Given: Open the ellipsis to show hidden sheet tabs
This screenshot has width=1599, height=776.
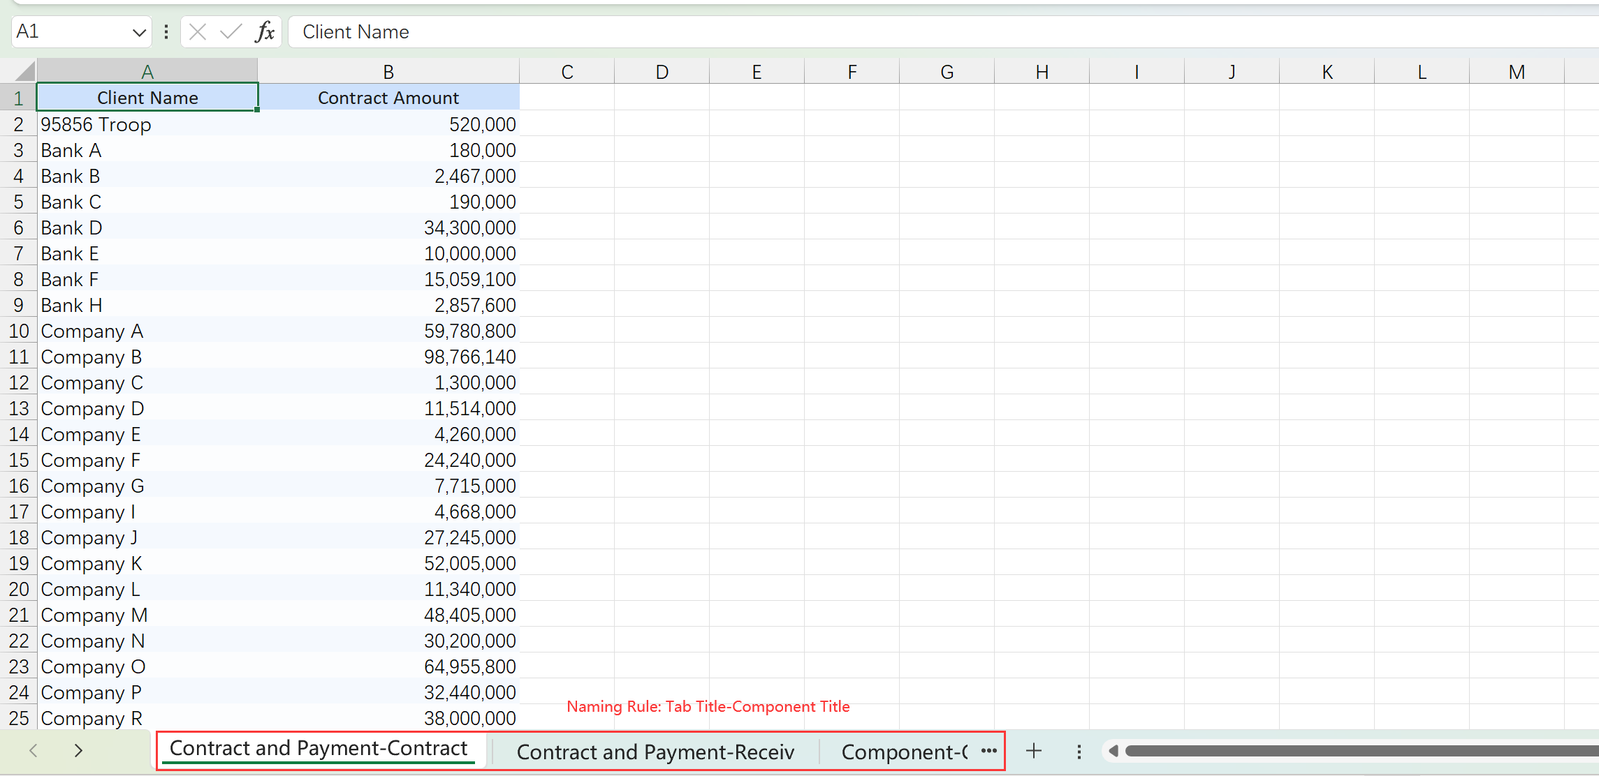Looking at the screenshot, I should (988, 752).
